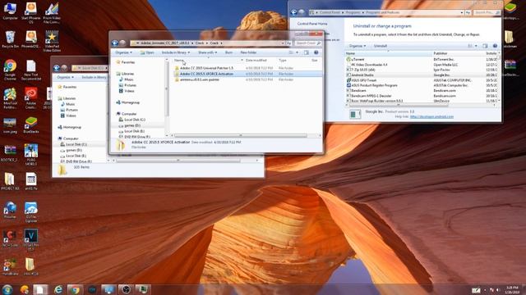Select the Start Phoenix OS desktop icon
526x295 pixels.
point(31,13)
